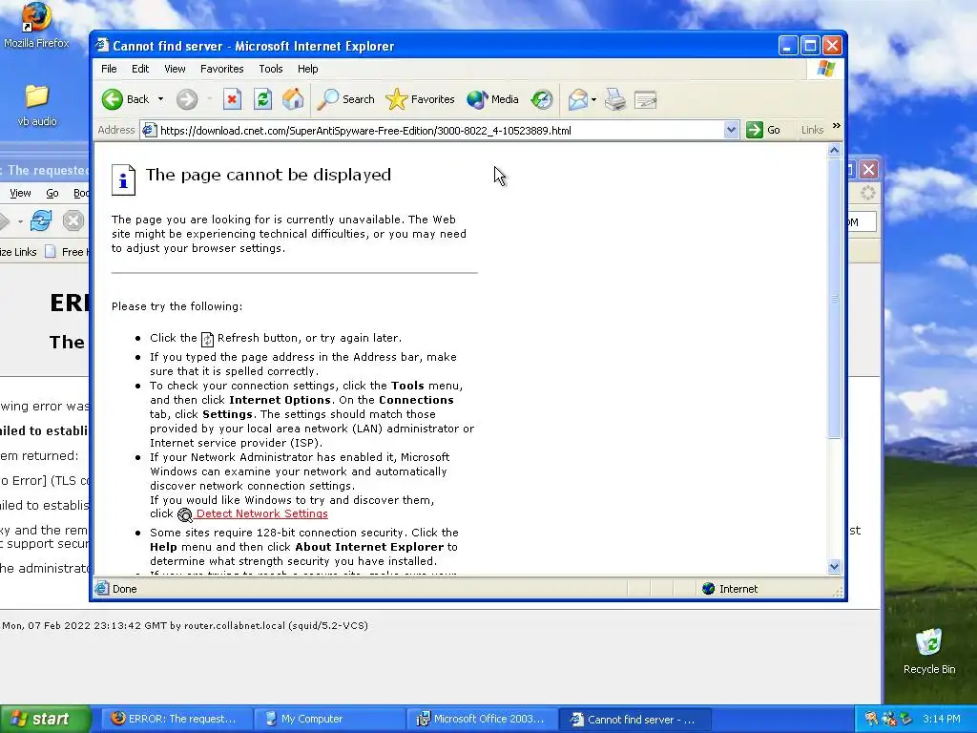Screen dimensions: 977x733
Task: Click the Firefox activity throbber icon
Action: point(868,193)
